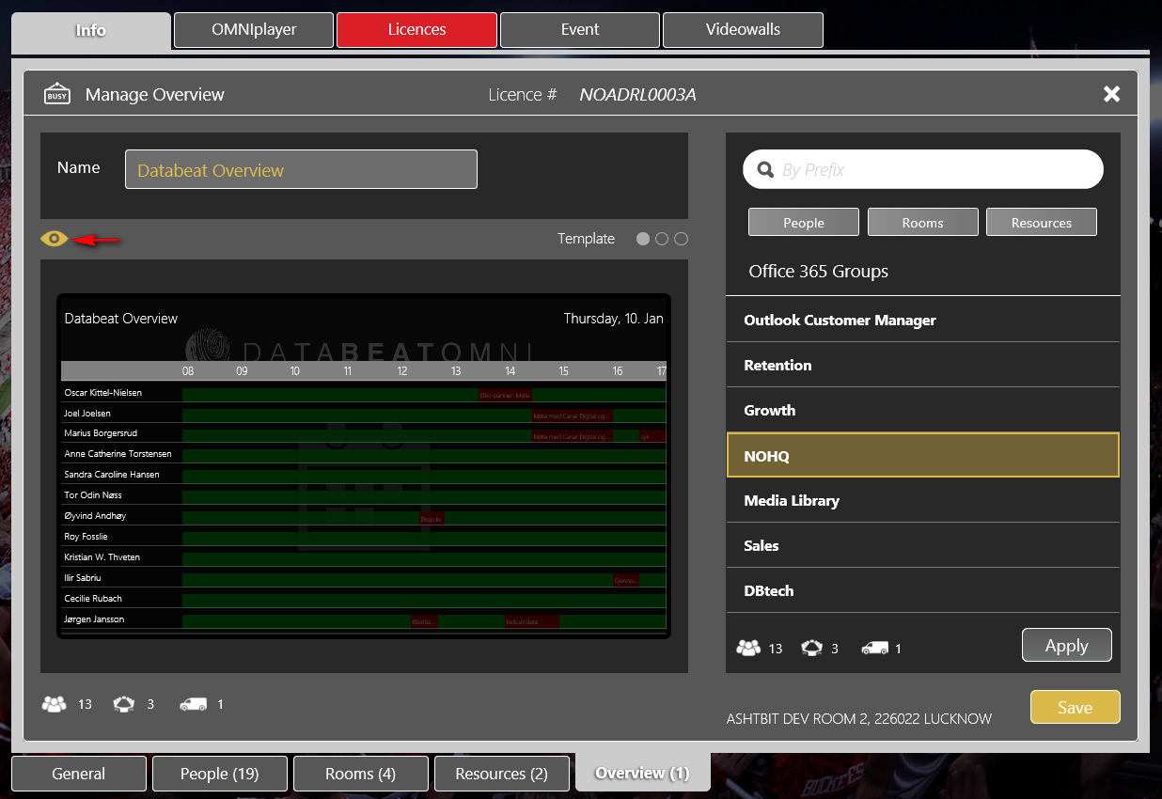The image size is (1162, 799).
Task: Open the OMNIplayer tab
Action: point(254,29)
